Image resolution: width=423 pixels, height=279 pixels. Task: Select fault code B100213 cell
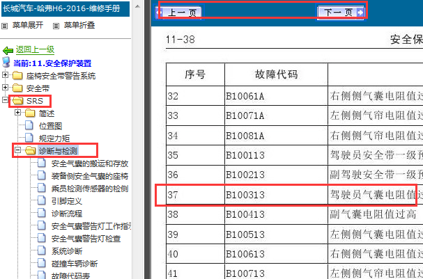coord(276,175)
